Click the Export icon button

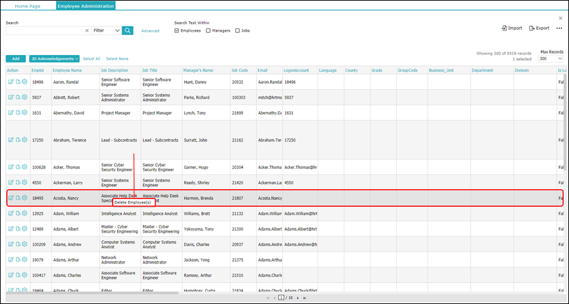click(539, 28)
